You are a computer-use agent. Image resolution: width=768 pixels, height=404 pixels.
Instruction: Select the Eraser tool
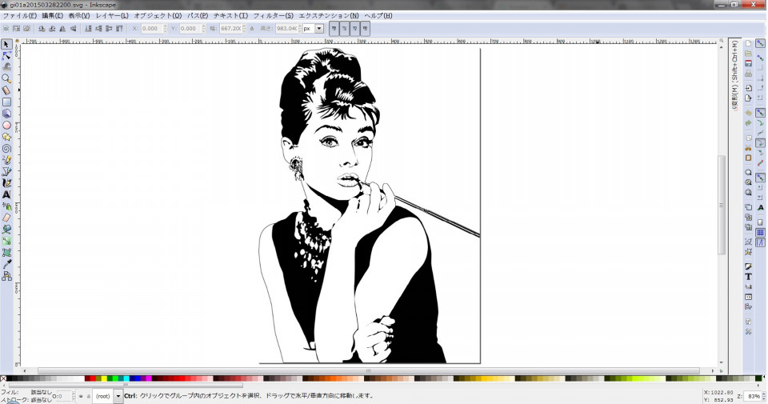coord(6,218)
